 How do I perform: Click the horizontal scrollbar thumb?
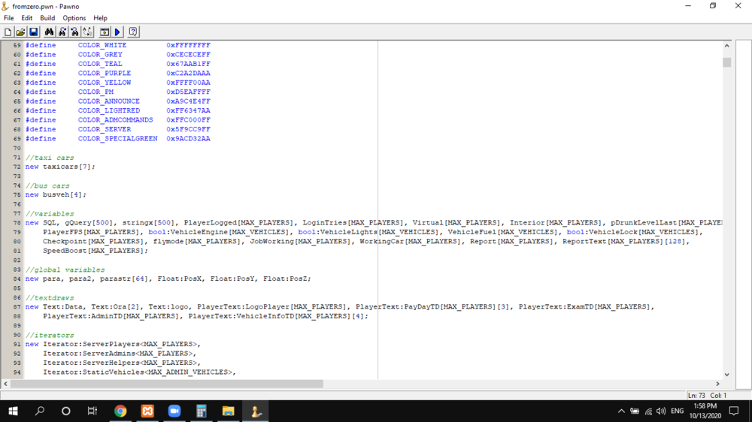167,384
